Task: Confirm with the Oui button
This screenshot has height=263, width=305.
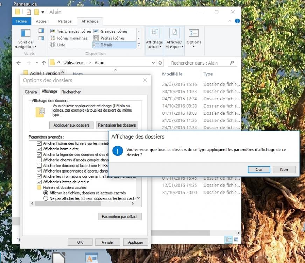Action: (259, 169)
